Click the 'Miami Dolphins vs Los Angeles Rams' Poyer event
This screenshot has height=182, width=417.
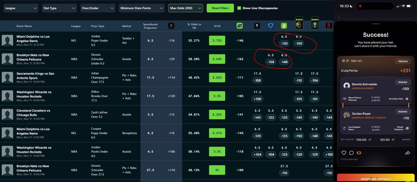tap(33, 38)
